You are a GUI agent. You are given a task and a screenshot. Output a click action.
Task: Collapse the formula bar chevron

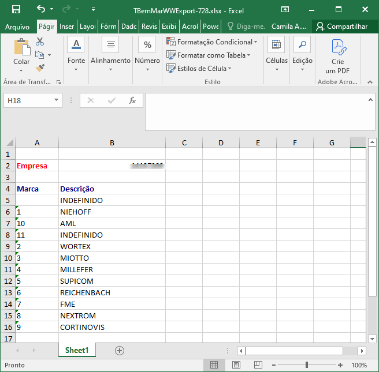pyautogui.click(x=370, y=99)
